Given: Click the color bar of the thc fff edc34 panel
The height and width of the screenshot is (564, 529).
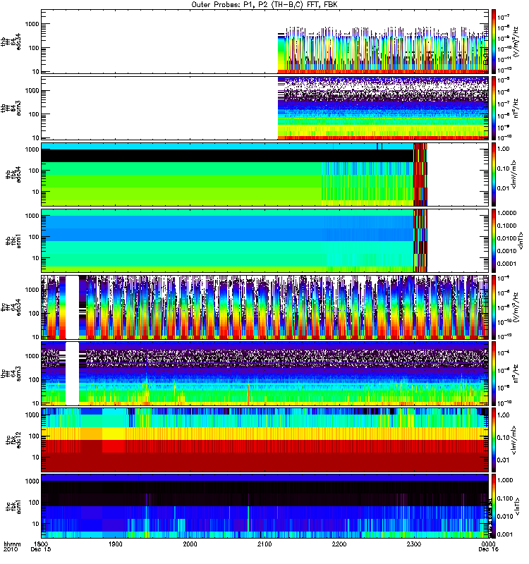Looking at the screenshot, I should [x=494, y=307].
